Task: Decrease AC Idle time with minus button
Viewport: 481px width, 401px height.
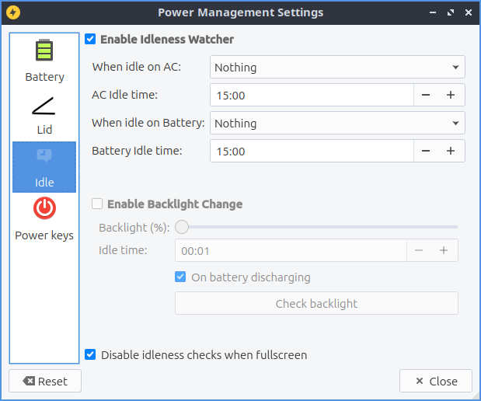Action: pyautogui.click(x=426, y=95)
